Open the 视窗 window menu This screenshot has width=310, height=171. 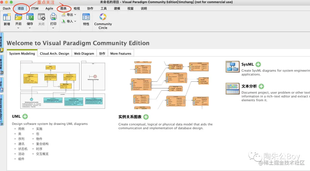131,9
